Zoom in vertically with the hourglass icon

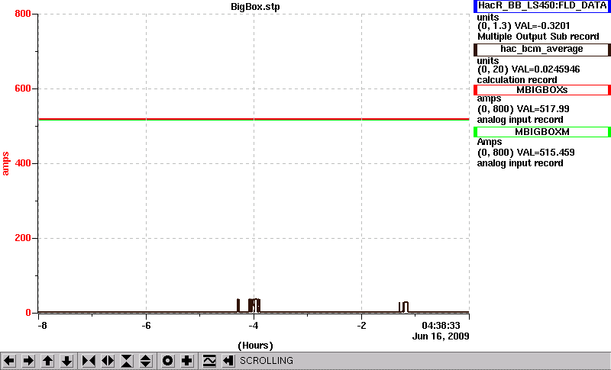127,361
